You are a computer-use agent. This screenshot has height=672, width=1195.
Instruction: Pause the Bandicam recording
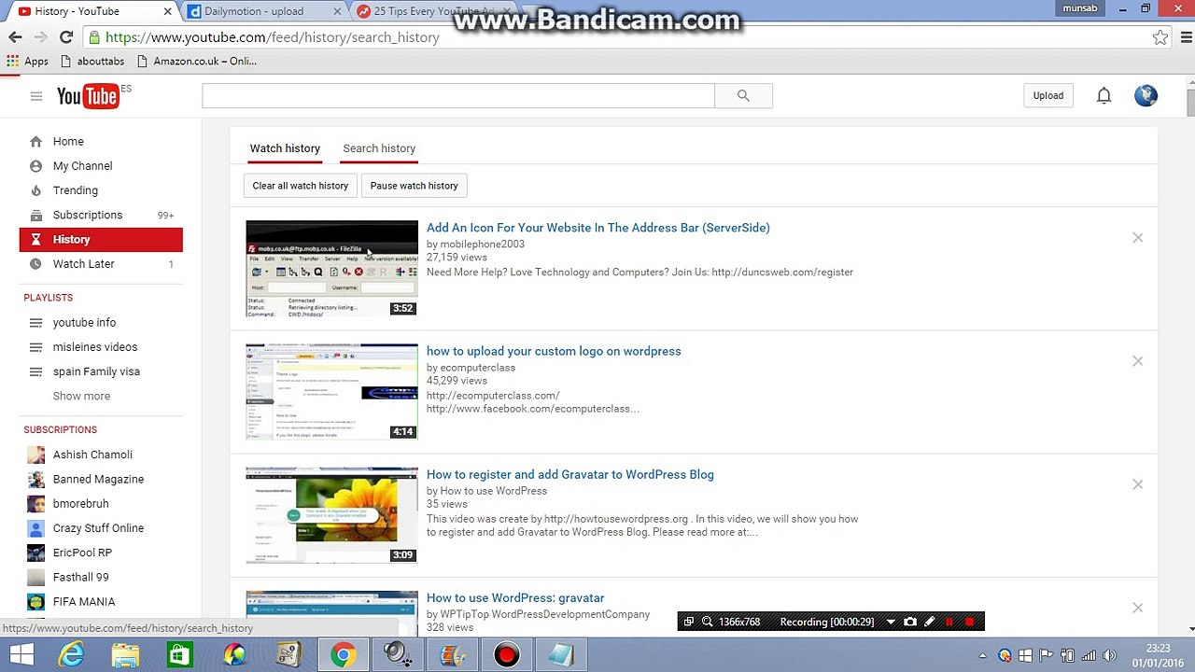(949, 622)
